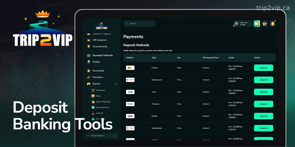Click the magnifier icon in the search box
Screen dimensions: 295x147
(127, 24)
